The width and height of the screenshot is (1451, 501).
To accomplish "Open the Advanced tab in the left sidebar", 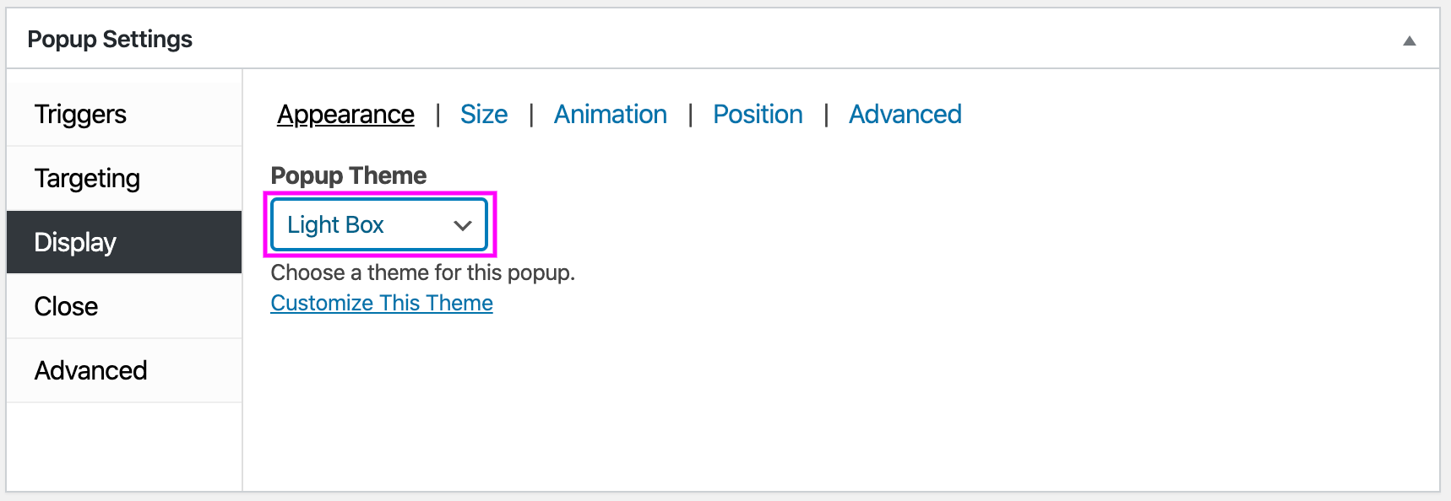I will pyautogui.click(x=124, y=370).
